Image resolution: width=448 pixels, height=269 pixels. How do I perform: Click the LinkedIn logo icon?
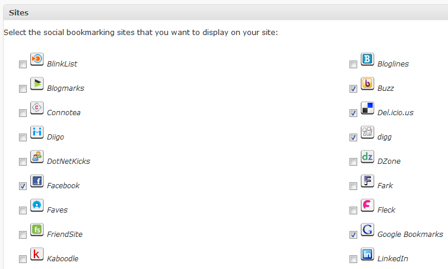[x=367, y=254]
